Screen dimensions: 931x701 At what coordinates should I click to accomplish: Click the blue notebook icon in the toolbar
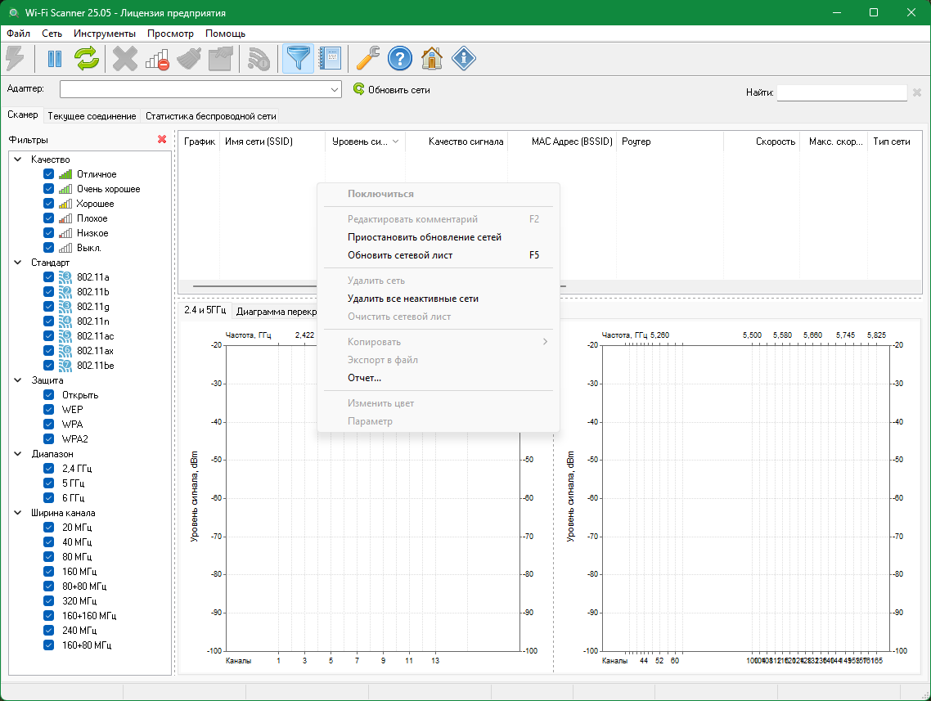point(330,59)
